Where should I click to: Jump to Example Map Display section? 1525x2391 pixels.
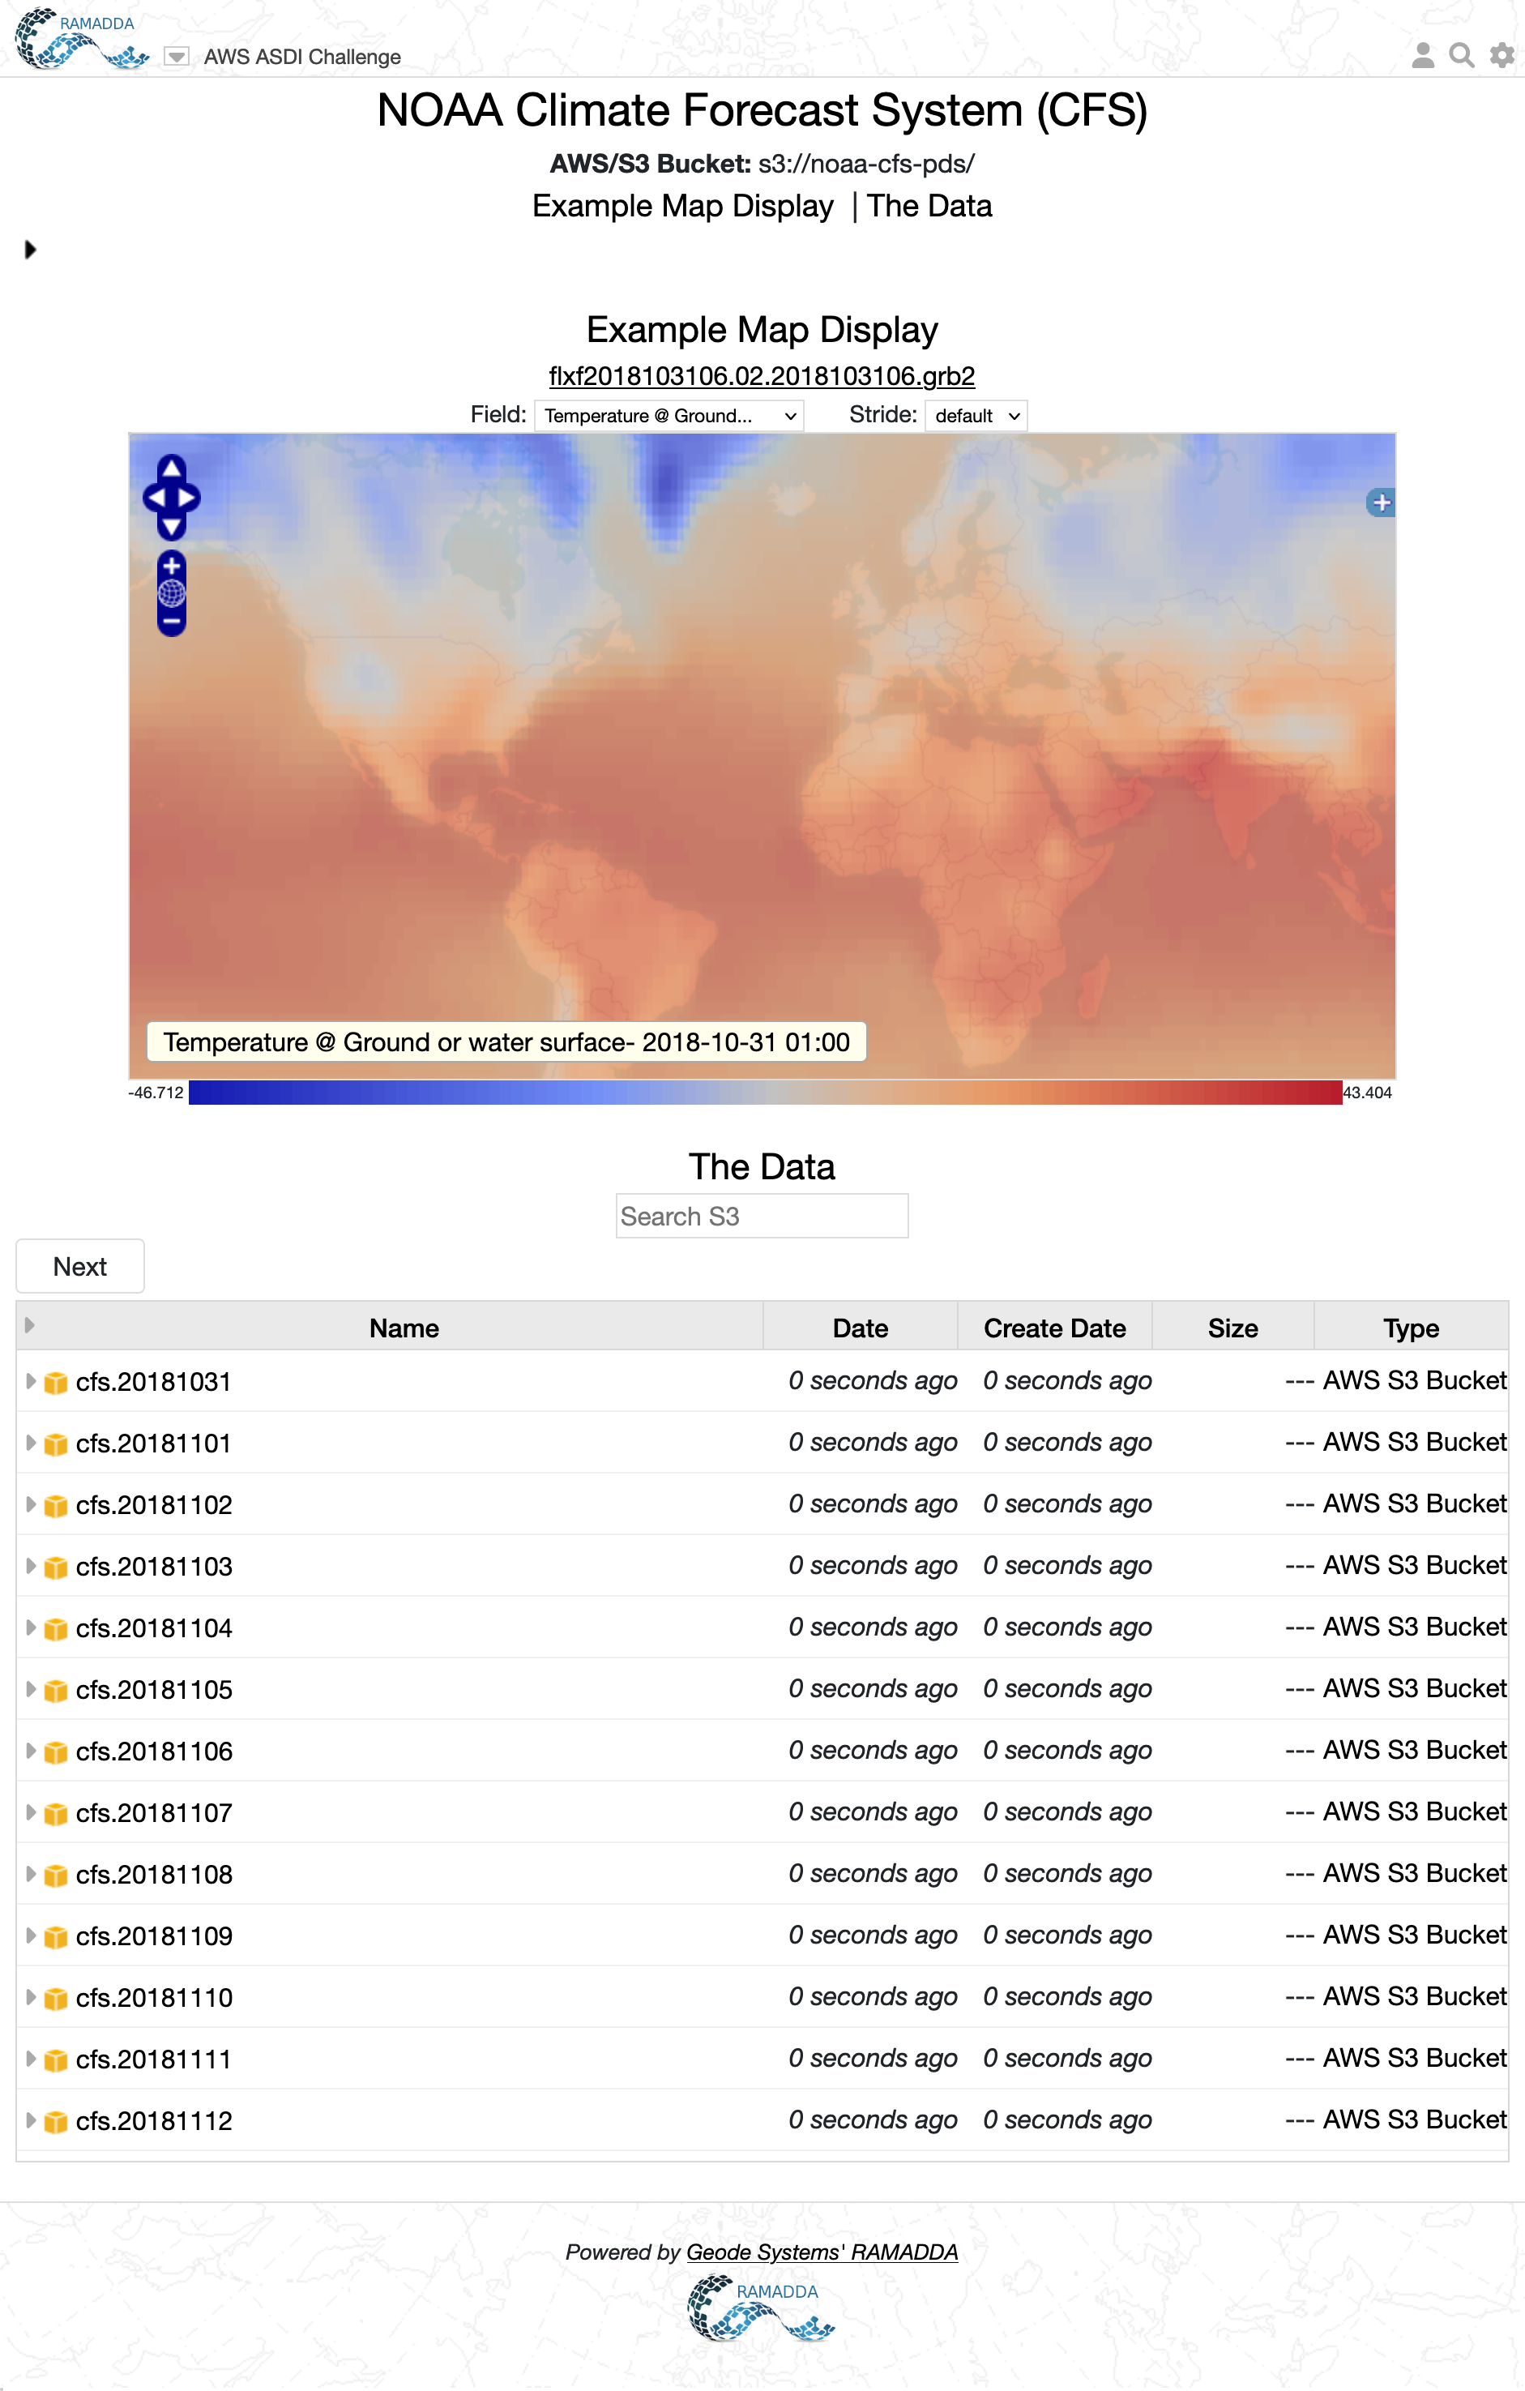tap(683, 207)
